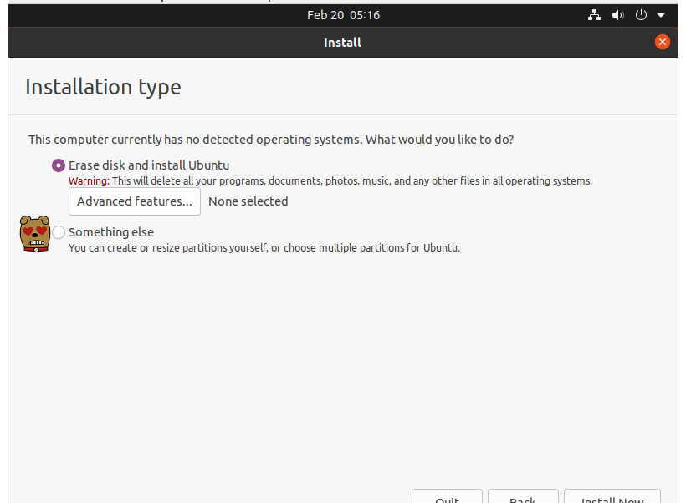Click the bear emoji sticker with heart eyes

(x=35, y=233)
